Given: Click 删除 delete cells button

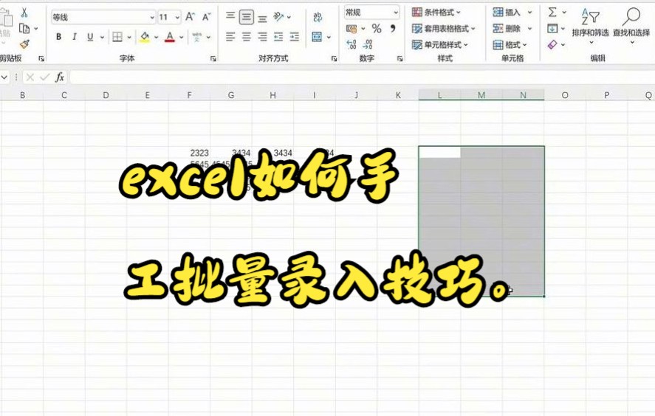Looking at the screenshot, I should 507,28.
